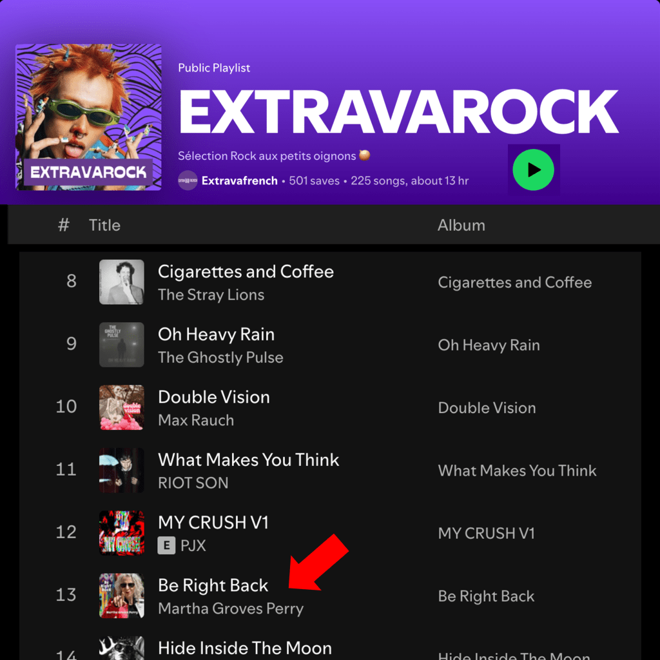The image size is (660, 660).
Task: Open artist The Ghostly Pulse
Action: click(x=220, y=358)
